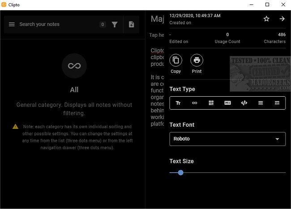The height and width of the screenshot is (209, 291).
Task: Click the 'Edited on' label
Action: click(179, 42)
